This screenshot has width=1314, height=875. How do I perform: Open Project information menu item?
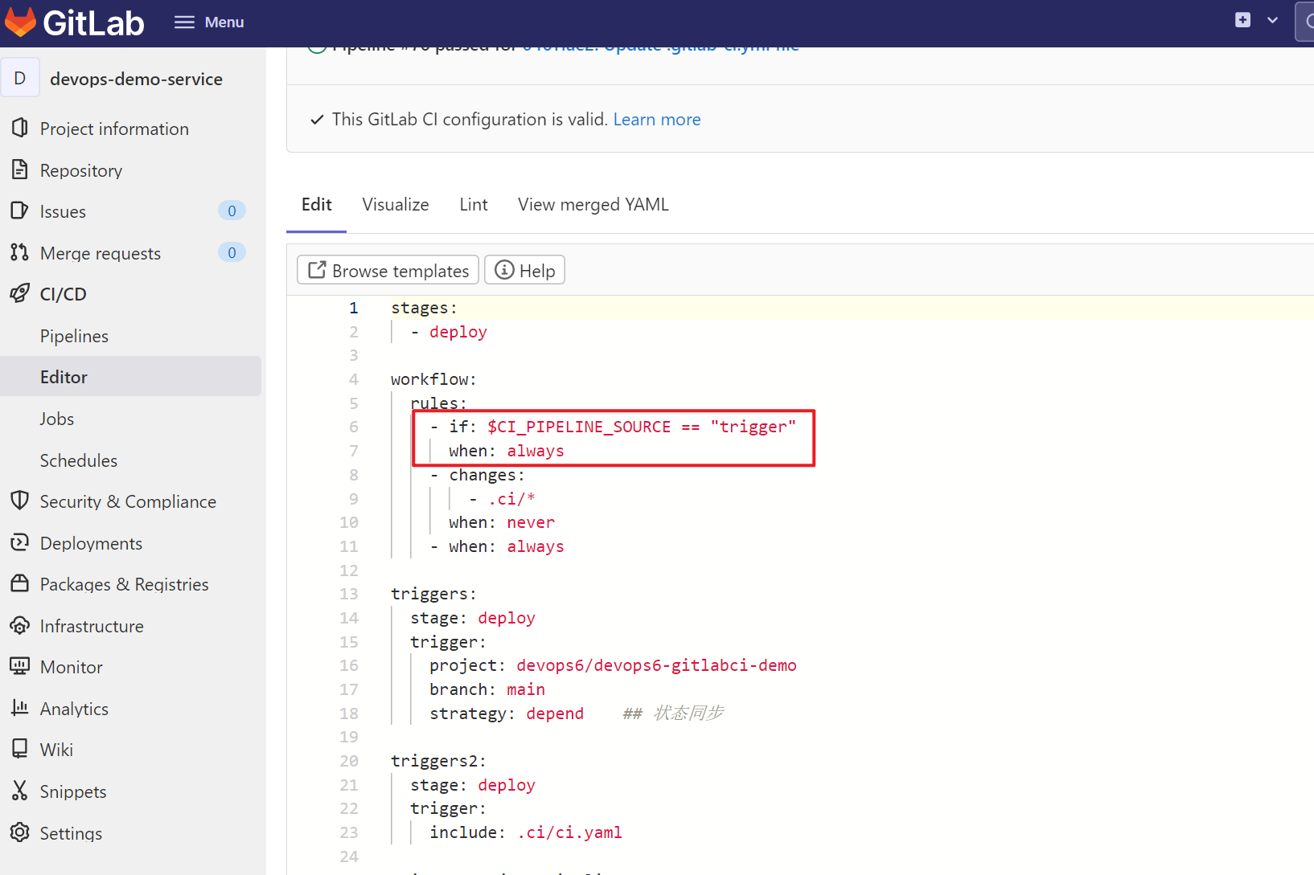[x=114, y=129]
